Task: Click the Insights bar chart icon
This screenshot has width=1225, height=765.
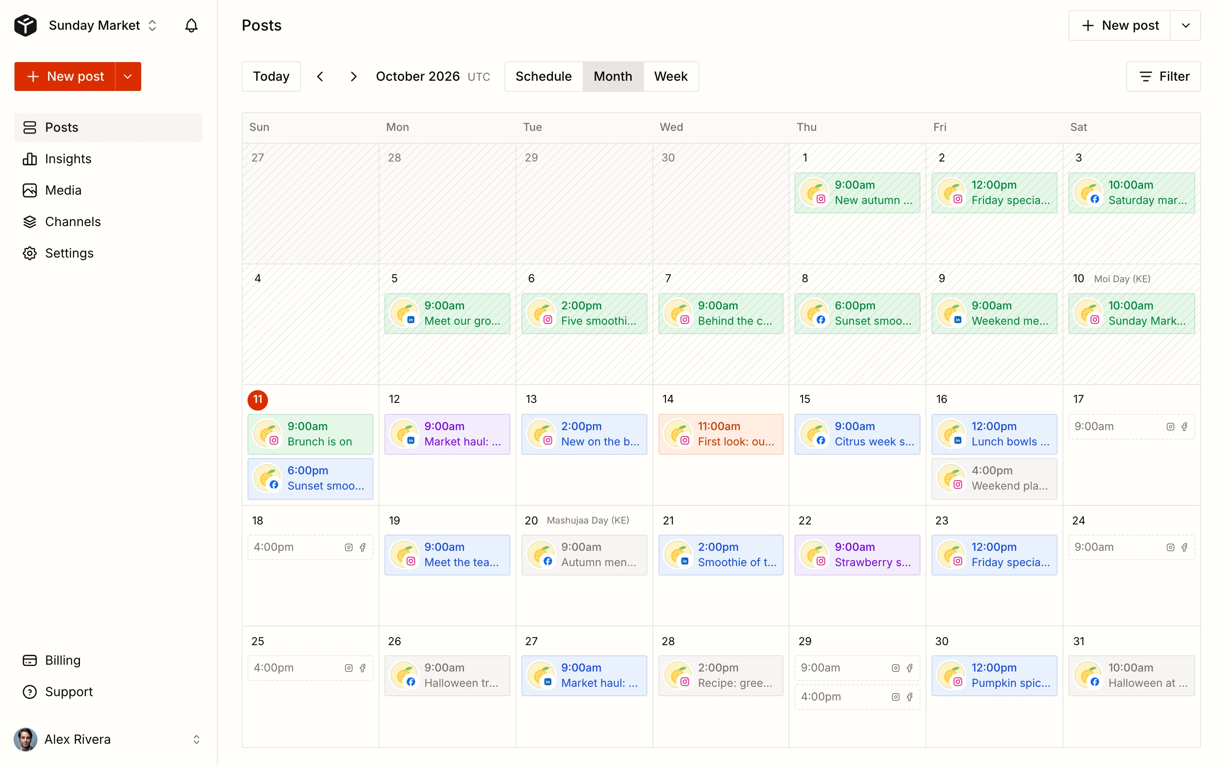Action: (30, 159)
